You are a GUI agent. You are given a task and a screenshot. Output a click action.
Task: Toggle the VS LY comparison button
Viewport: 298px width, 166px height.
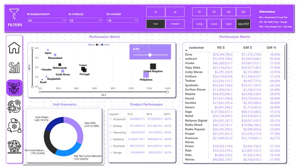coord(156,24)
